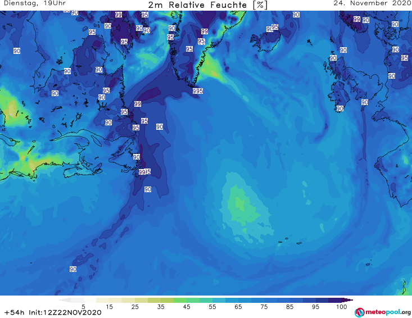Click the legend value '75'

click(264, 307)
